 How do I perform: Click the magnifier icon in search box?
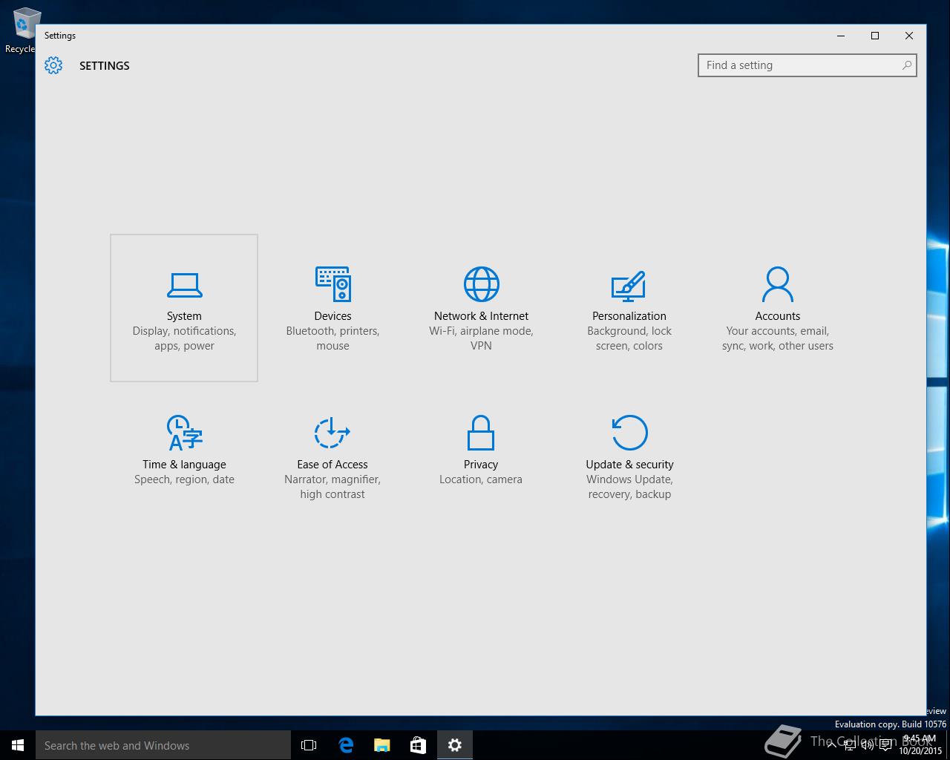pos(906,65)
